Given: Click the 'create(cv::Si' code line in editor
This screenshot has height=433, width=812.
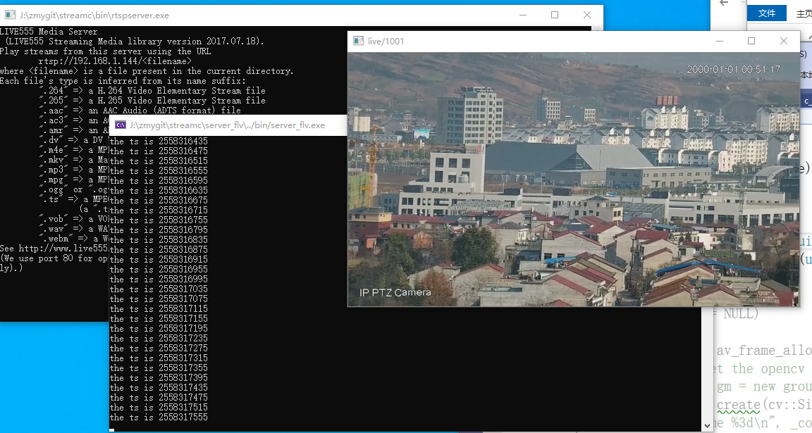Looking at the screenshot, I should point(764,405).
